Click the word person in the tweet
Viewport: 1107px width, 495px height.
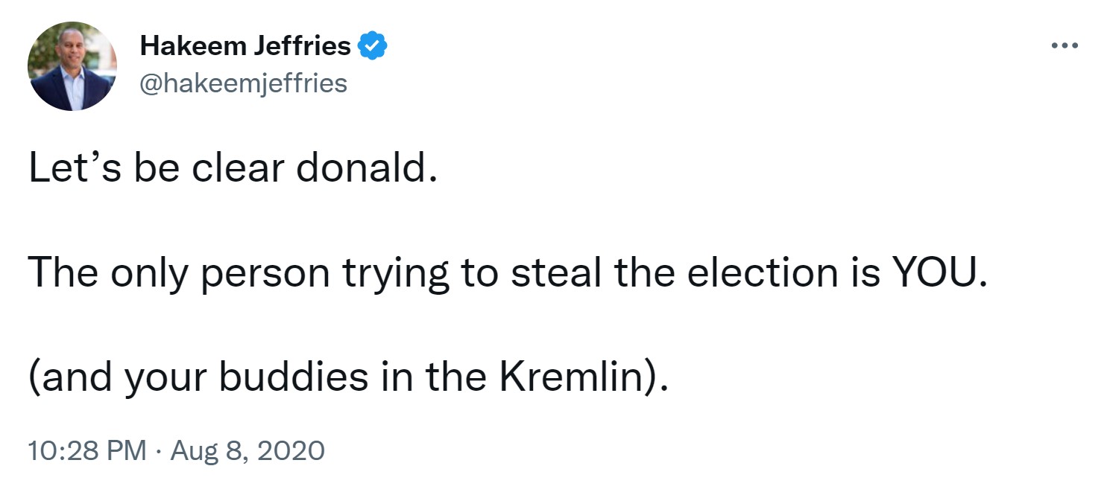click(x=265, y=274)
